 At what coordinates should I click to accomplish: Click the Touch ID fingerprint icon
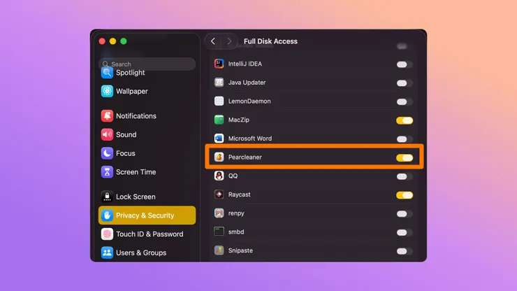107,234
